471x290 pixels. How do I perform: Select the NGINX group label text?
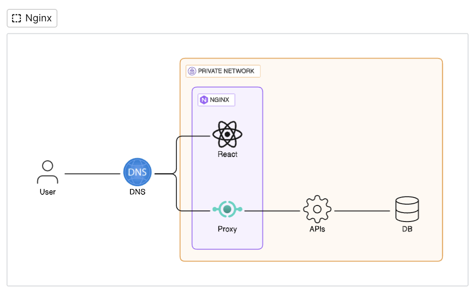[x=219, y=100]
